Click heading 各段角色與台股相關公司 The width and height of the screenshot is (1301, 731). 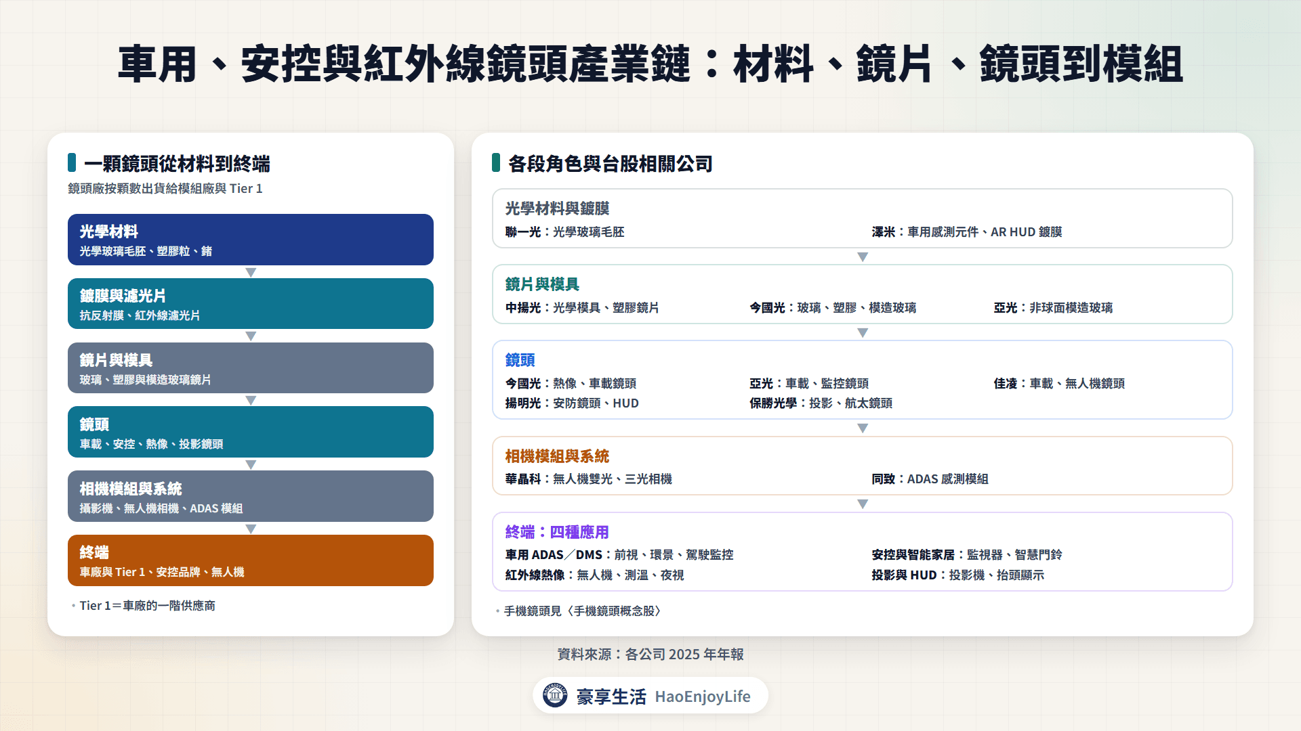(610, 164)
